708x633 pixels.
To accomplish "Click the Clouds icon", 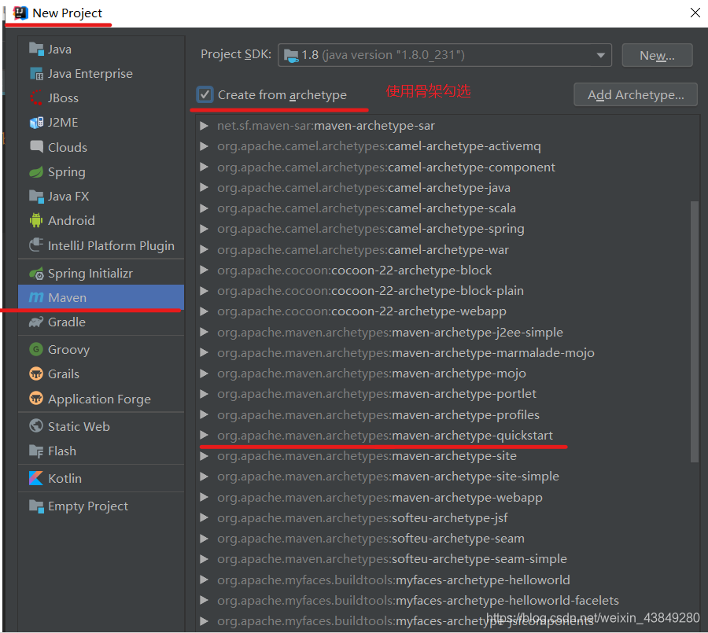I will pos(36,147).
